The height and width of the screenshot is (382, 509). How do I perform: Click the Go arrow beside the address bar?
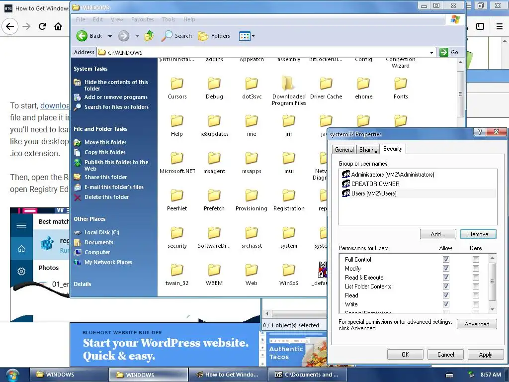tap(444, 52)
